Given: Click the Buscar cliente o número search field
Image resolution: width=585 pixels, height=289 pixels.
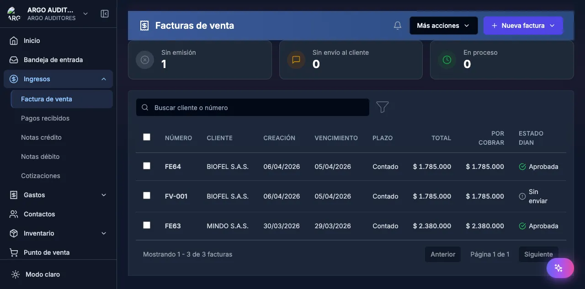Looking at the screenshot, I should coord(252,107).
